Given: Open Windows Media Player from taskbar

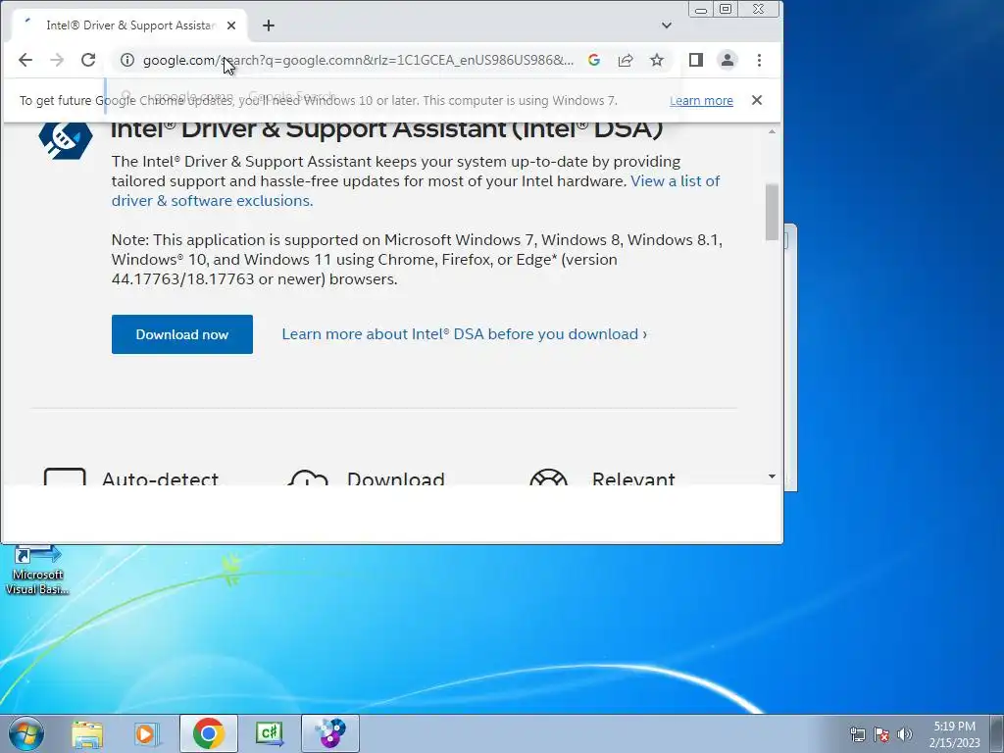Looking at the screenshot, I should (x=147, y=733).
